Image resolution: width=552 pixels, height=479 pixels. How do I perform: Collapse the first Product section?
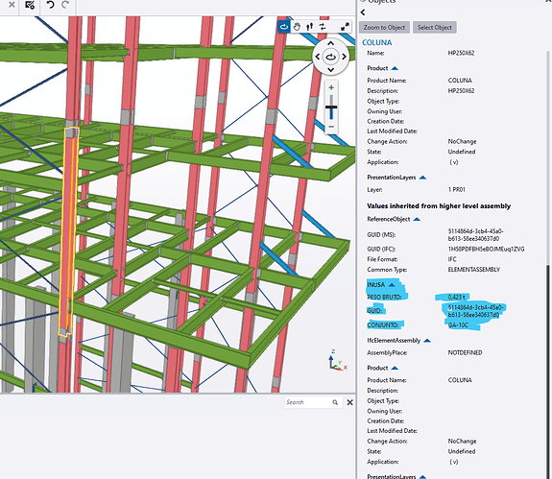tap(395, 68)
